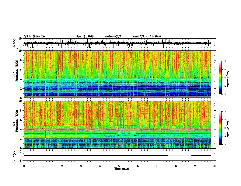241x186 pixels.
Task: Click time axis tick label "4"
Action: (100, 166)
